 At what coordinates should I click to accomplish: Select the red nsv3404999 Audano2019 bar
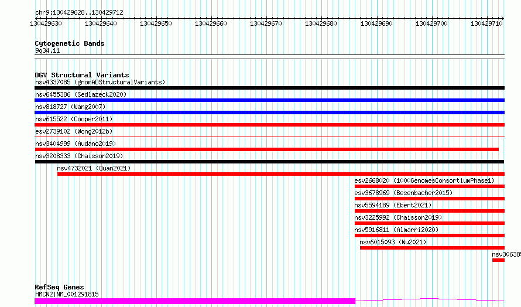(266, 149)
